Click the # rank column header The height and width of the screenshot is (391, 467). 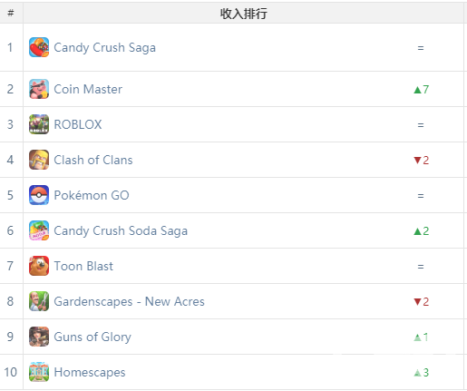point(11,13)
